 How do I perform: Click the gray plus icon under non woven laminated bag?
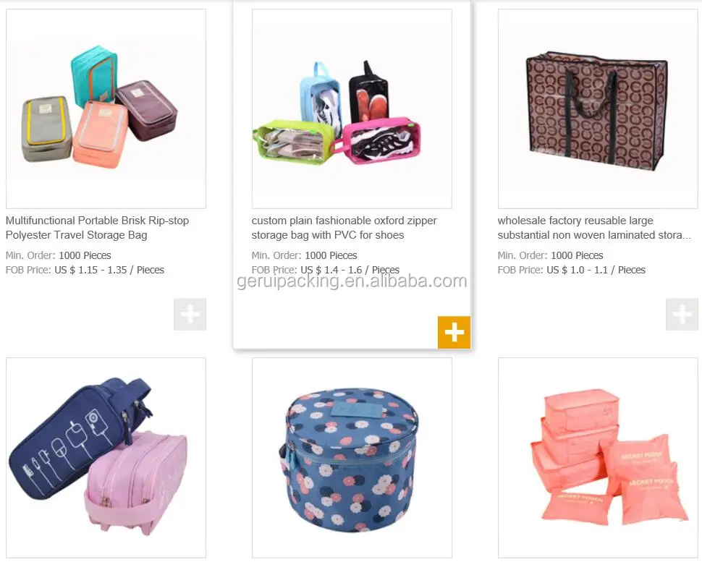[682, 314]
